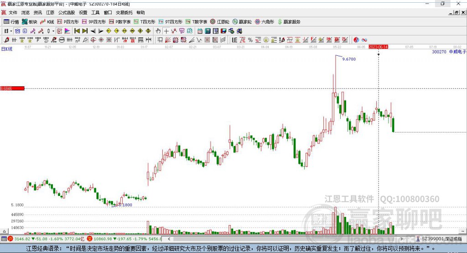Screen dimensions: 467x253
Task: Select the red fan lines tool
Action: (168, 40)
